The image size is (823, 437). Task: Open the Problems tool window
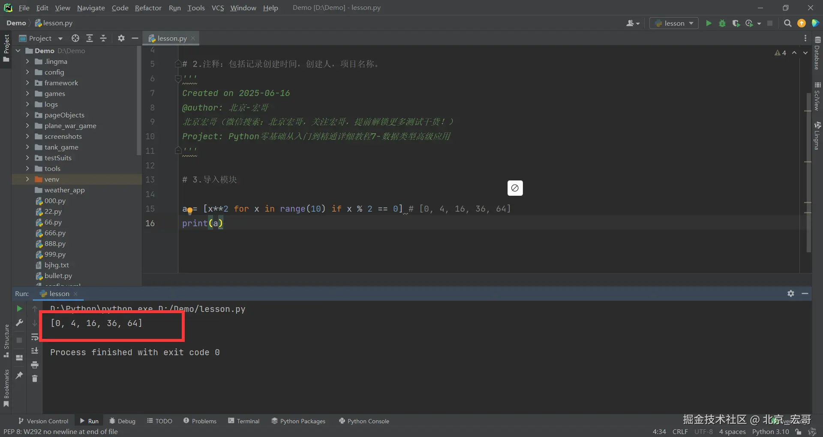point(200,421)
